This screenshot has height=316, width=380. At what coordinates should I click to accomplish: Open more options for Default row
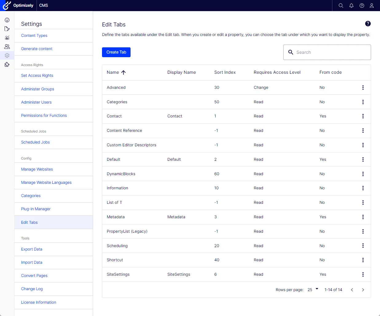[363, 160]
